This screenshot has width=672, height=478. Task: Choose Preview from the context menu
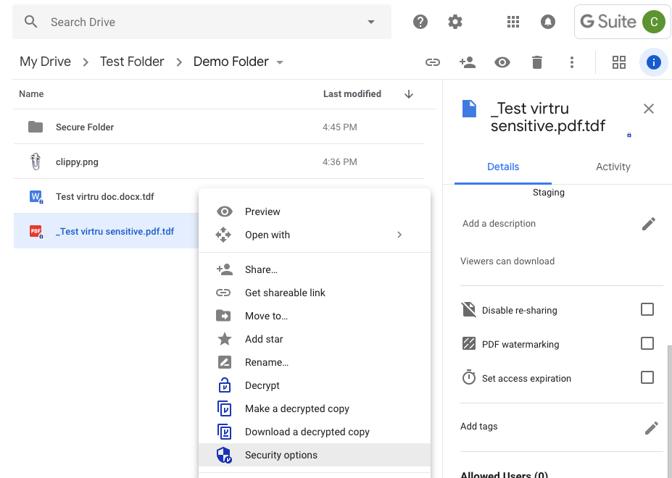click(315, 211)
